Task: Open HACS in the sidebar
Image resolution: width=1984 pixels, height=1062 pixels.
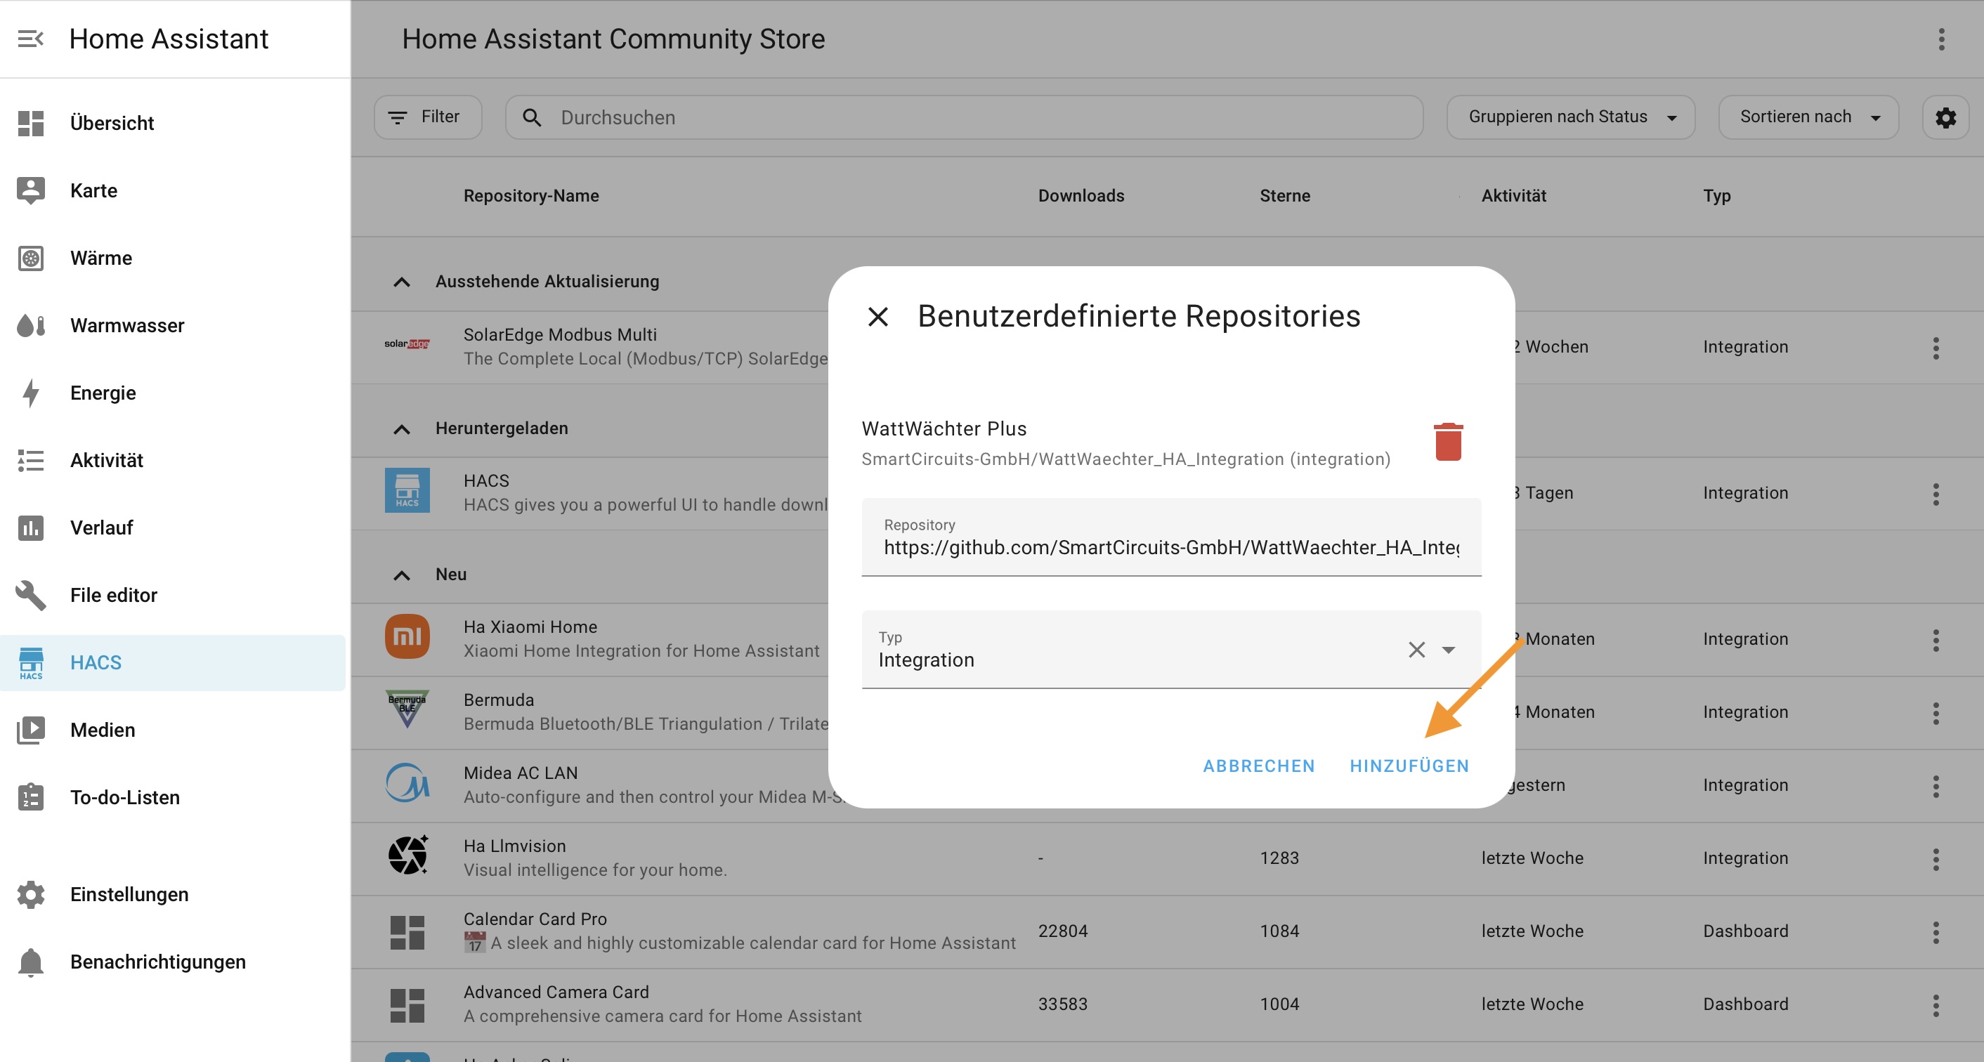Action: pos(96,662)
